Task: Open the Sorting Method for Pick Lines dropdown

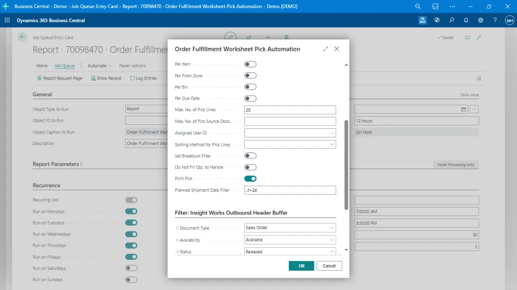Action: [333, 144]
